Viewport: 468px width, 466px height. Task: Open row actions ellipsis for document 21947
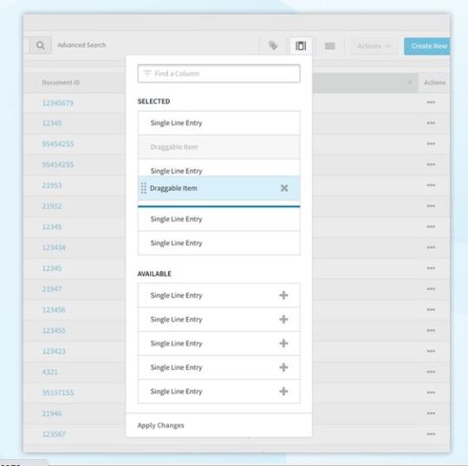pyautogui.click(x=431, y=288)
